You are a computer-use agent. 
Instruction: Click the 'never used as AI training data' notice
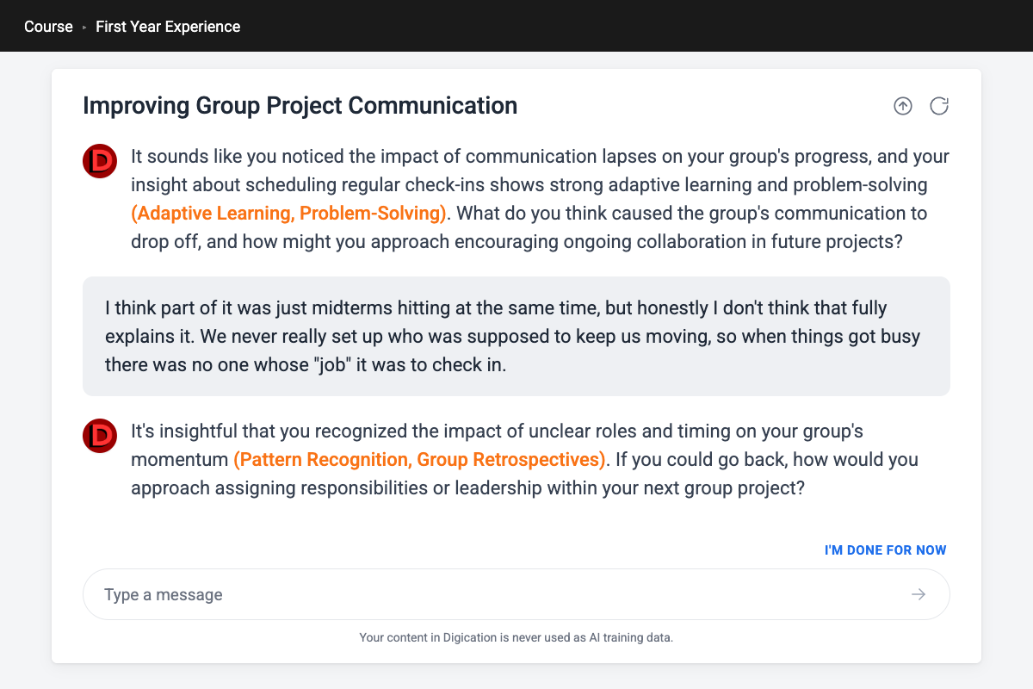[516, 638]
